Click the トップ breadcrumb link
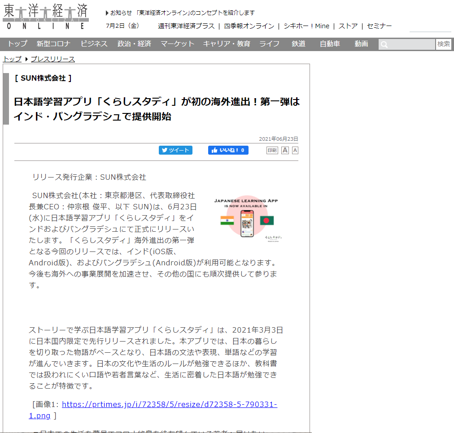 12,59
